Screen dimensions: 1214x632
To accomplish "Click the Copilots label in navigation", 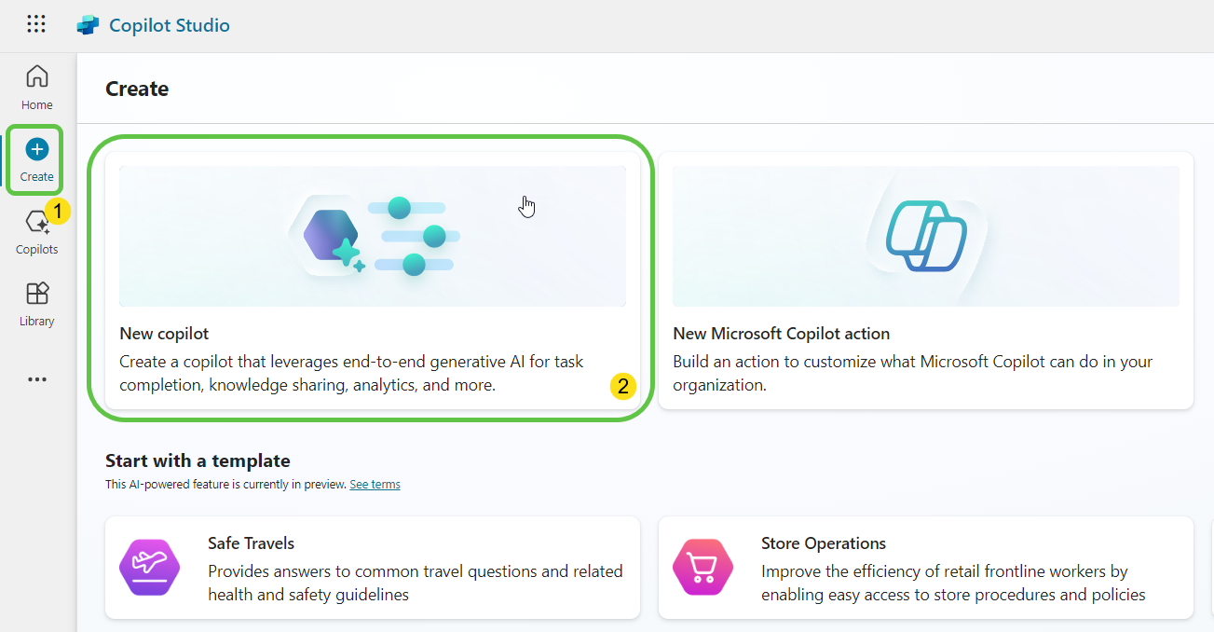I will point(37,250).
